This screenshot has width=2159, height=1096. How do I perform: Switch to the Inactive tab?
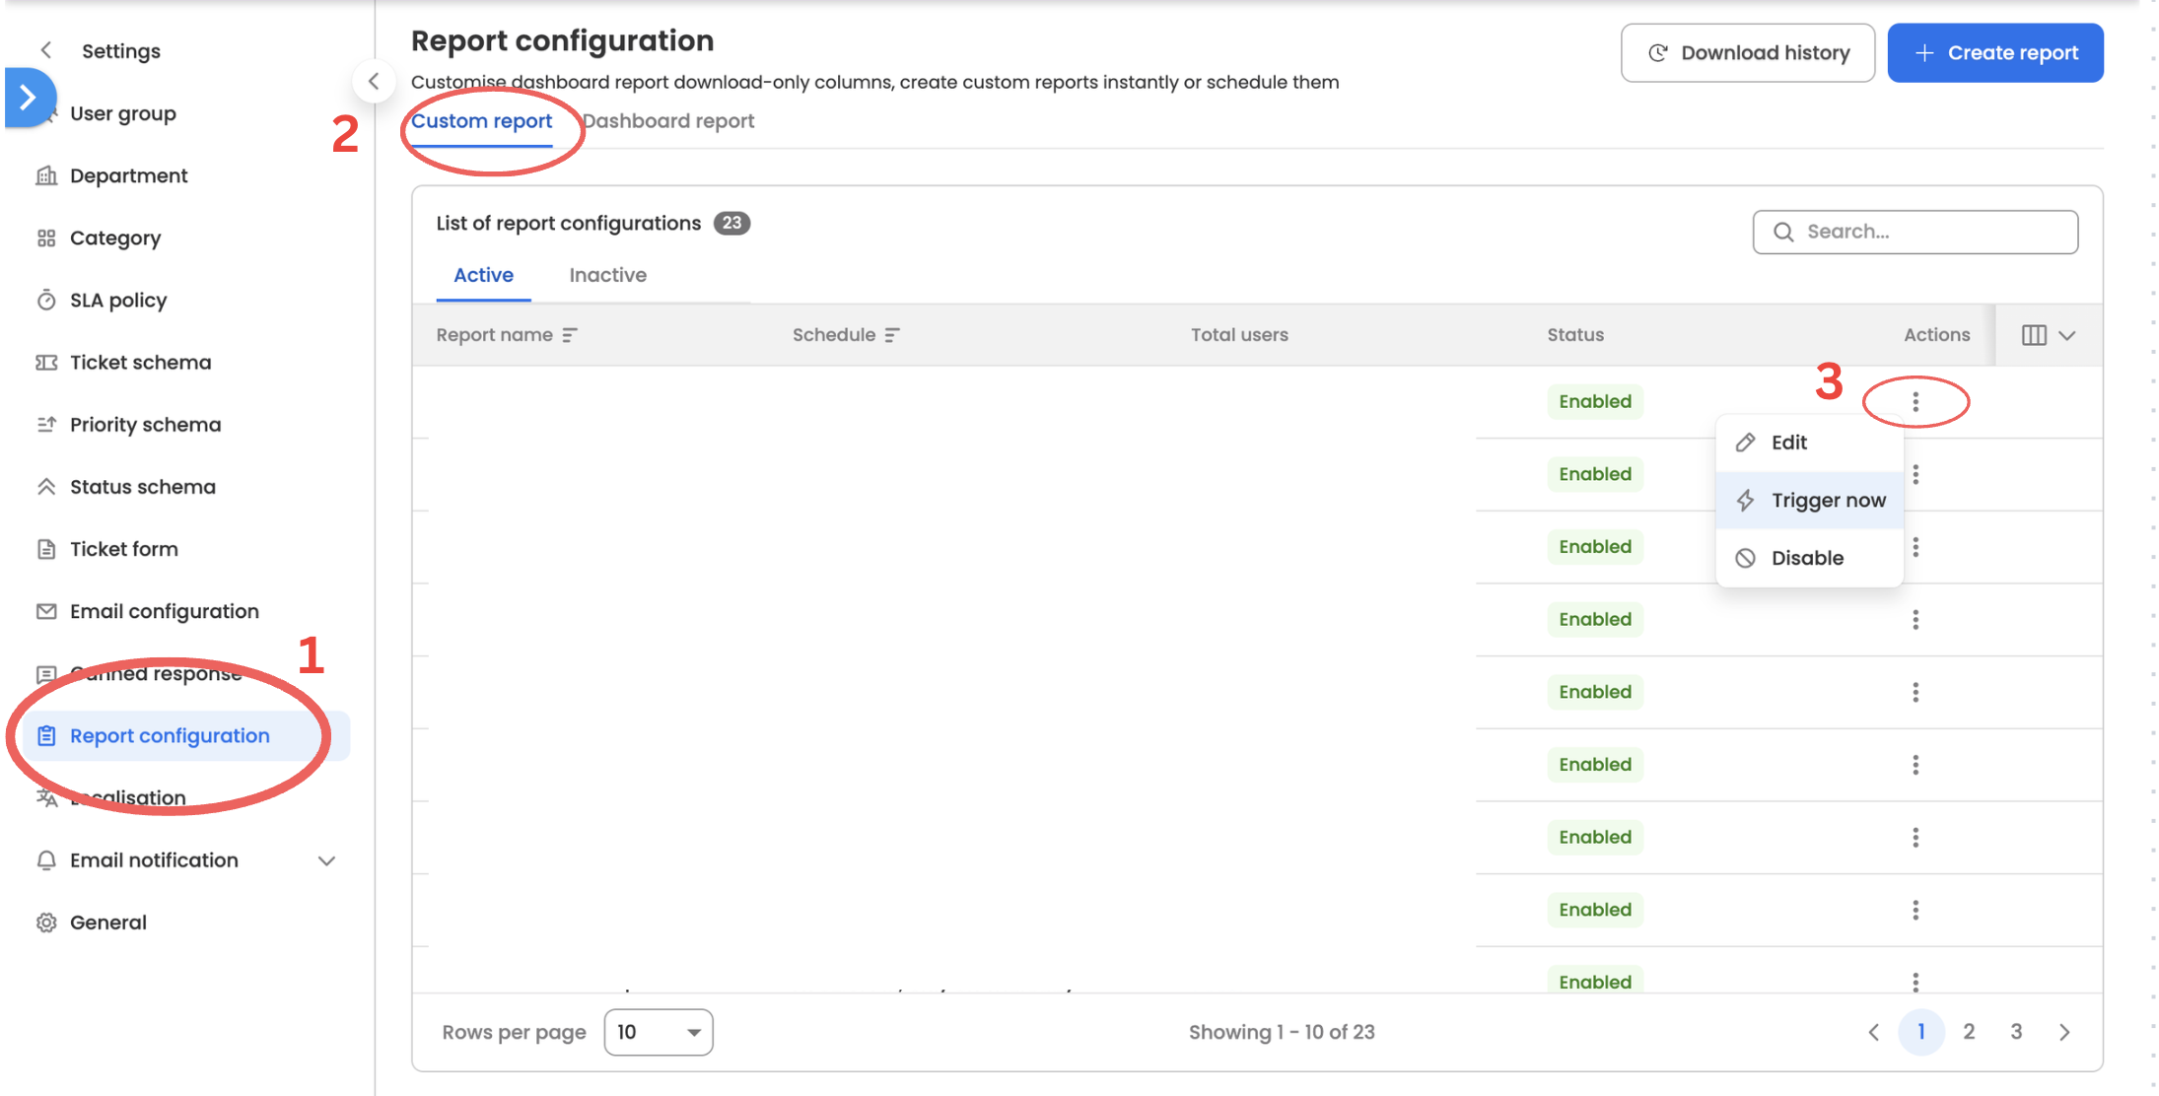[607, 275]
